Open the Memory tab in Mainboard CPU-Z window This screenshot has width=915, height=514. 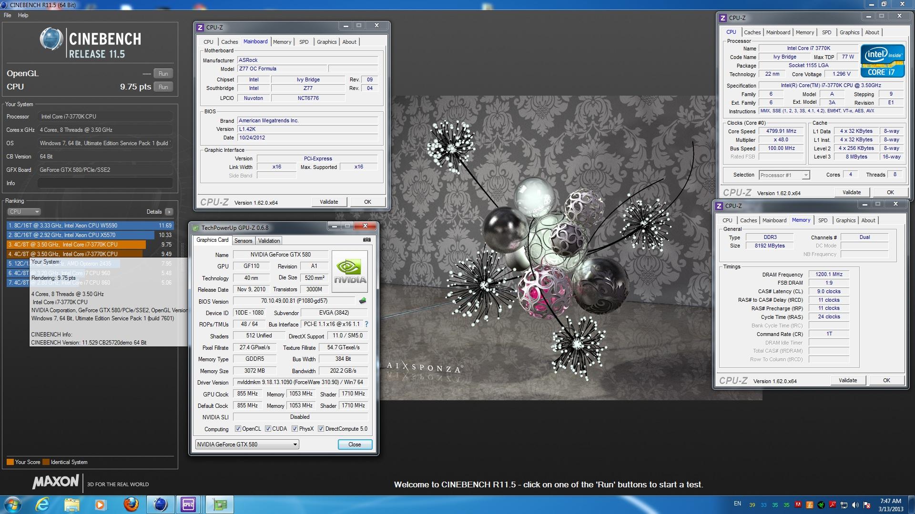(x=282, y=42)
